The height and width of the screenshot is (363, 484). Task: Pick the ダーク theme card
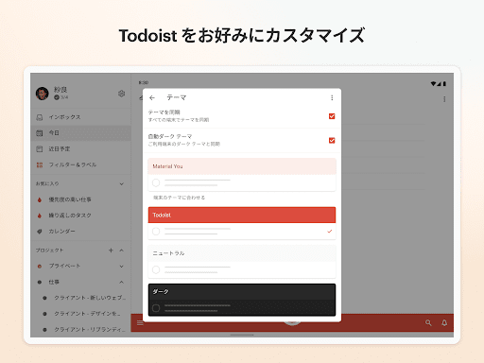242,300
